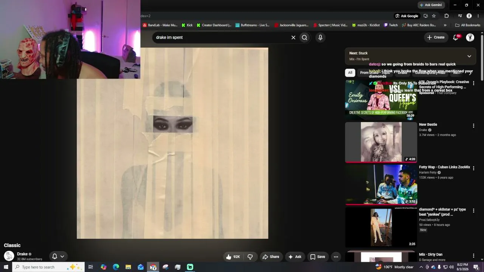Open mazi2k - KickBot bookmark

pos(366,25)
